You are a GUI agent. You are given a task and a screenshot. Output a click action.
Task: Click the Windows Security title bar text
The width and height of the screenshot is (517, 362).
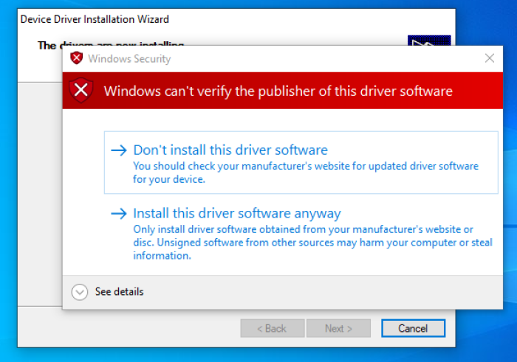click(129, 58)
